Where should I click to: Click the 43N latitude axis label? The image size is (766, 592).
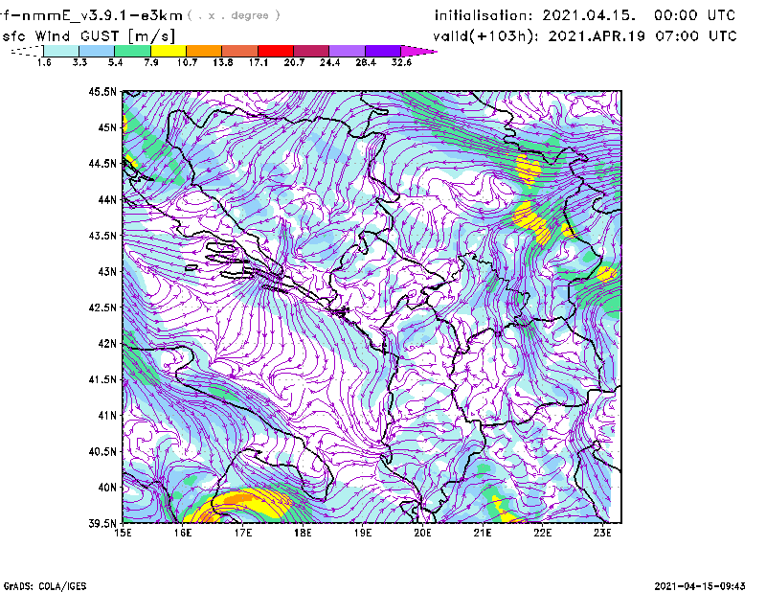point(107,271)
